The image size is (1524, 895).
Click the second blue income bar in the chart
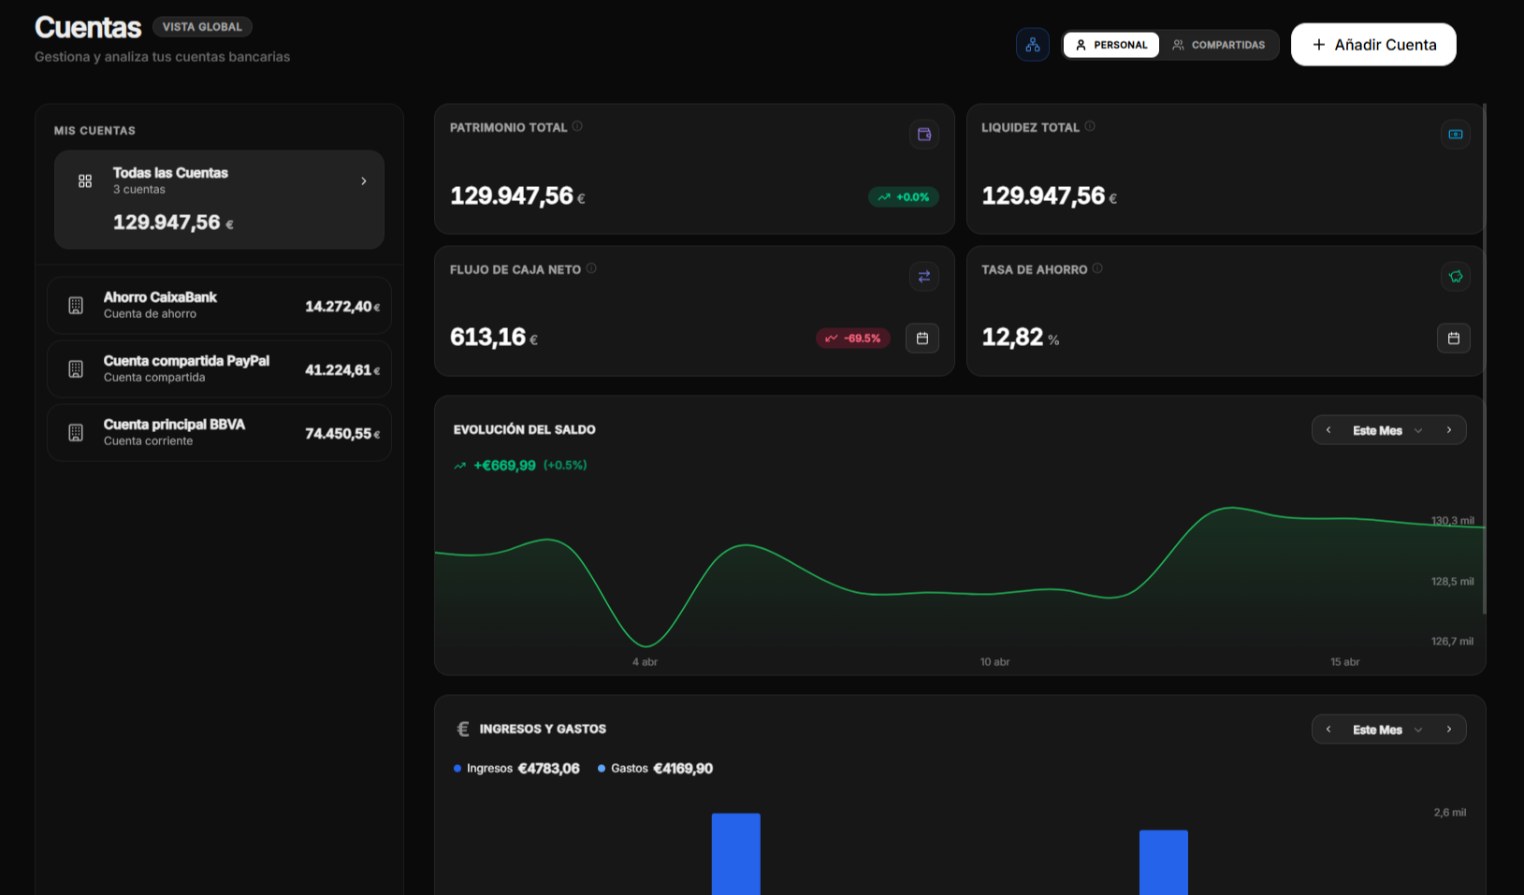1164,862
